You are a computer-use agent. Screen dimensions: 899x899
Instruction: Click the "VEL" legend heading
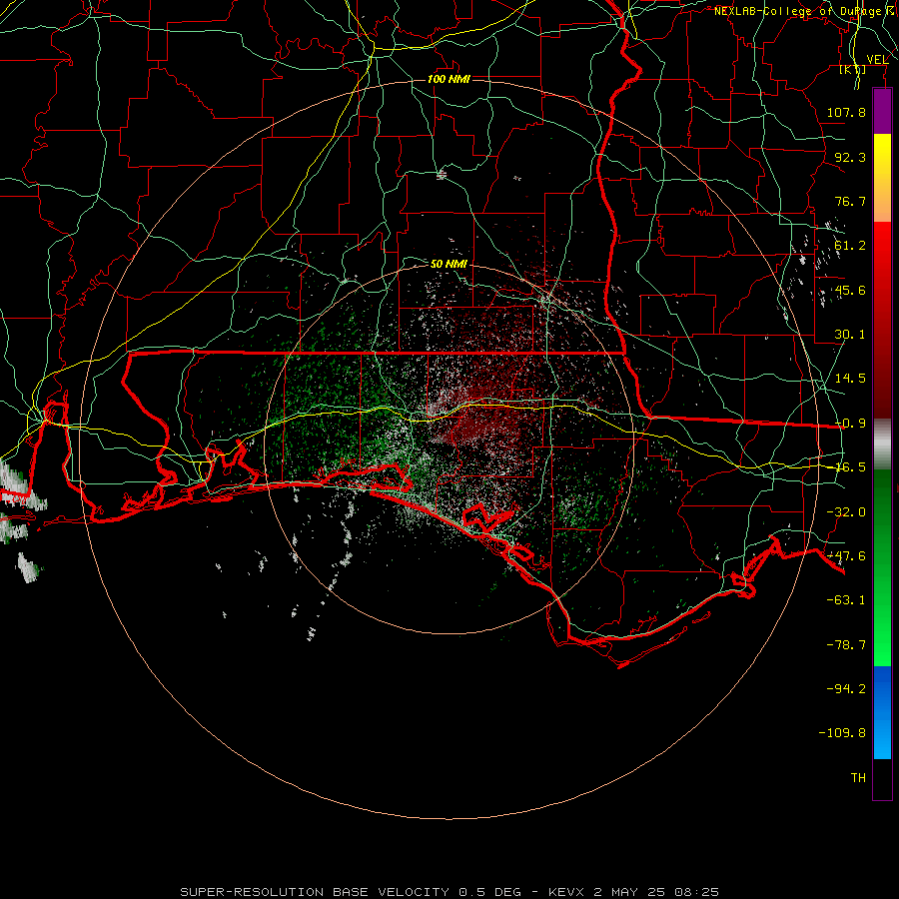click(x=877, y=60)
